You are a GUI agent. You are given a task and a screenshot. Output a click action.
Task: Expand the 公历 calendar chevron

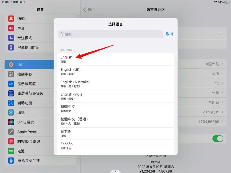click(222, 74)
